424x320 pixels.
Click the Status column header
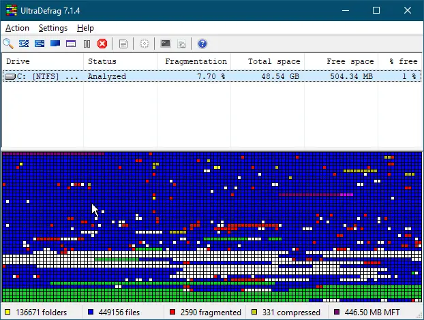[x=121, y=61]
